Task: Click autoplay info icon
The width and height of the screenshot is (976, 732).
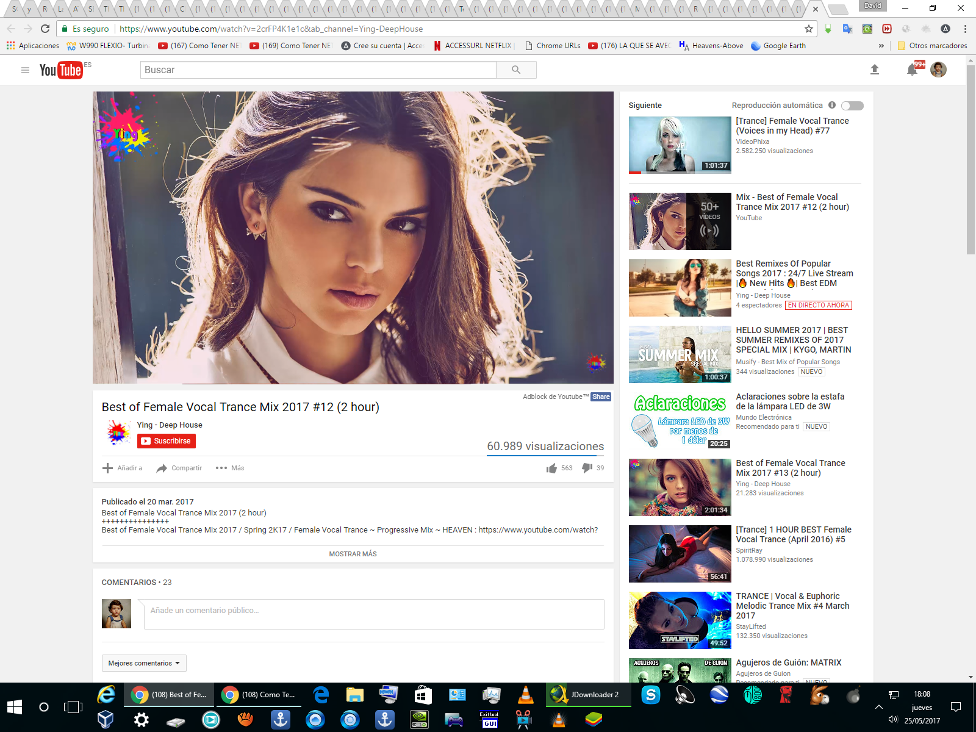Action: click(x=832, y=105)
